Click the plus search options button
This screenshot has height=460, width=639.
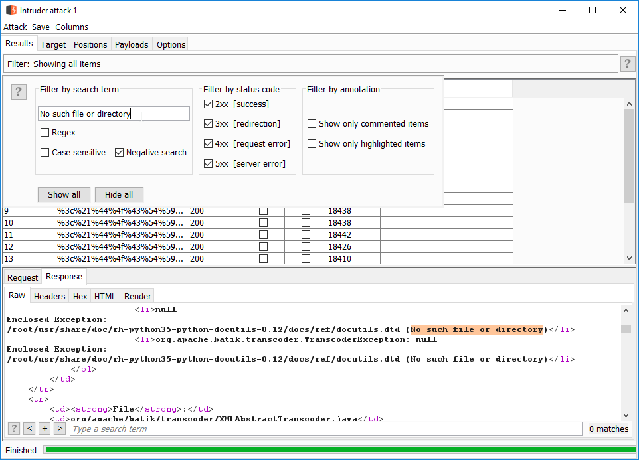pos(45,429)
